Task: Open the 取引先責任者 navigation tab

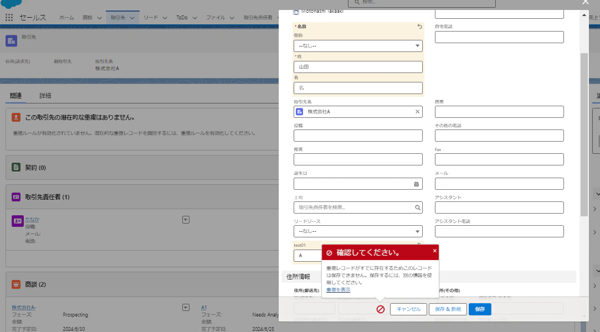Action: point(258,18)
